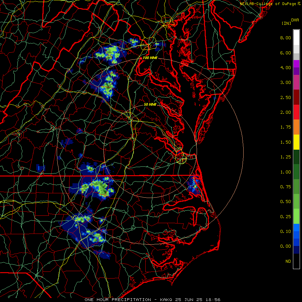Image resolution: width=302 pixels, height=302 pixels.
Task: Click the 1.75 inch legend label
Action: pos(286,127)
